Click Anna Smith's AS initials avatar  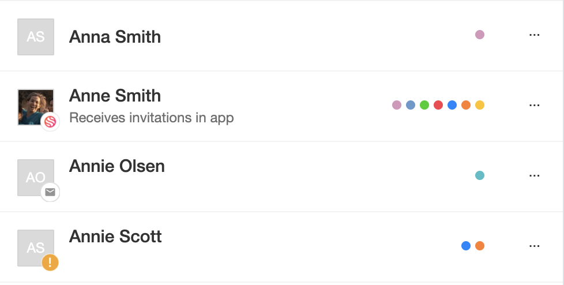click(x=36, y=37)
